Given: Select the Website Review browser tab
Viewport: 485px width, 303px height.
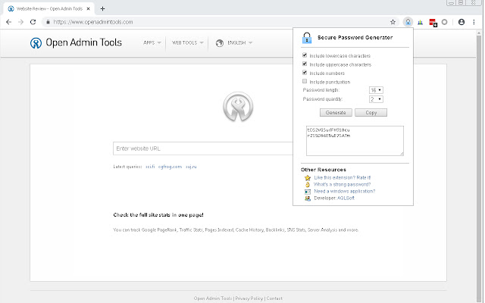Looking at the screenshot, I should 49,8.
